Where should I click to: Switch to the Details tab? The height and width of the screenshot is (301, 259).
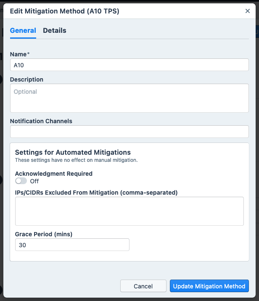(x=55, y=30)
